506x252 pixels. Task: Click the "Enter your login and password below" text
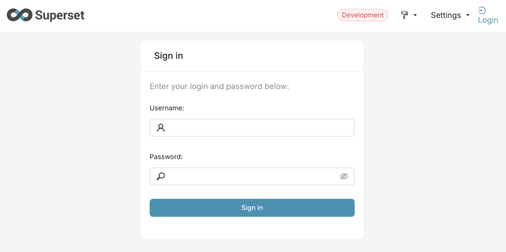(x=219, y=86)
